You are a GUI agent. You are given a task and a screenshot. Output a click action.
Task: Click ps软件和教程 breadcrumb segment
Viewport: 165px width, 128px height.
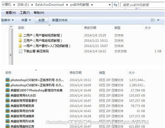coord(79,5)
